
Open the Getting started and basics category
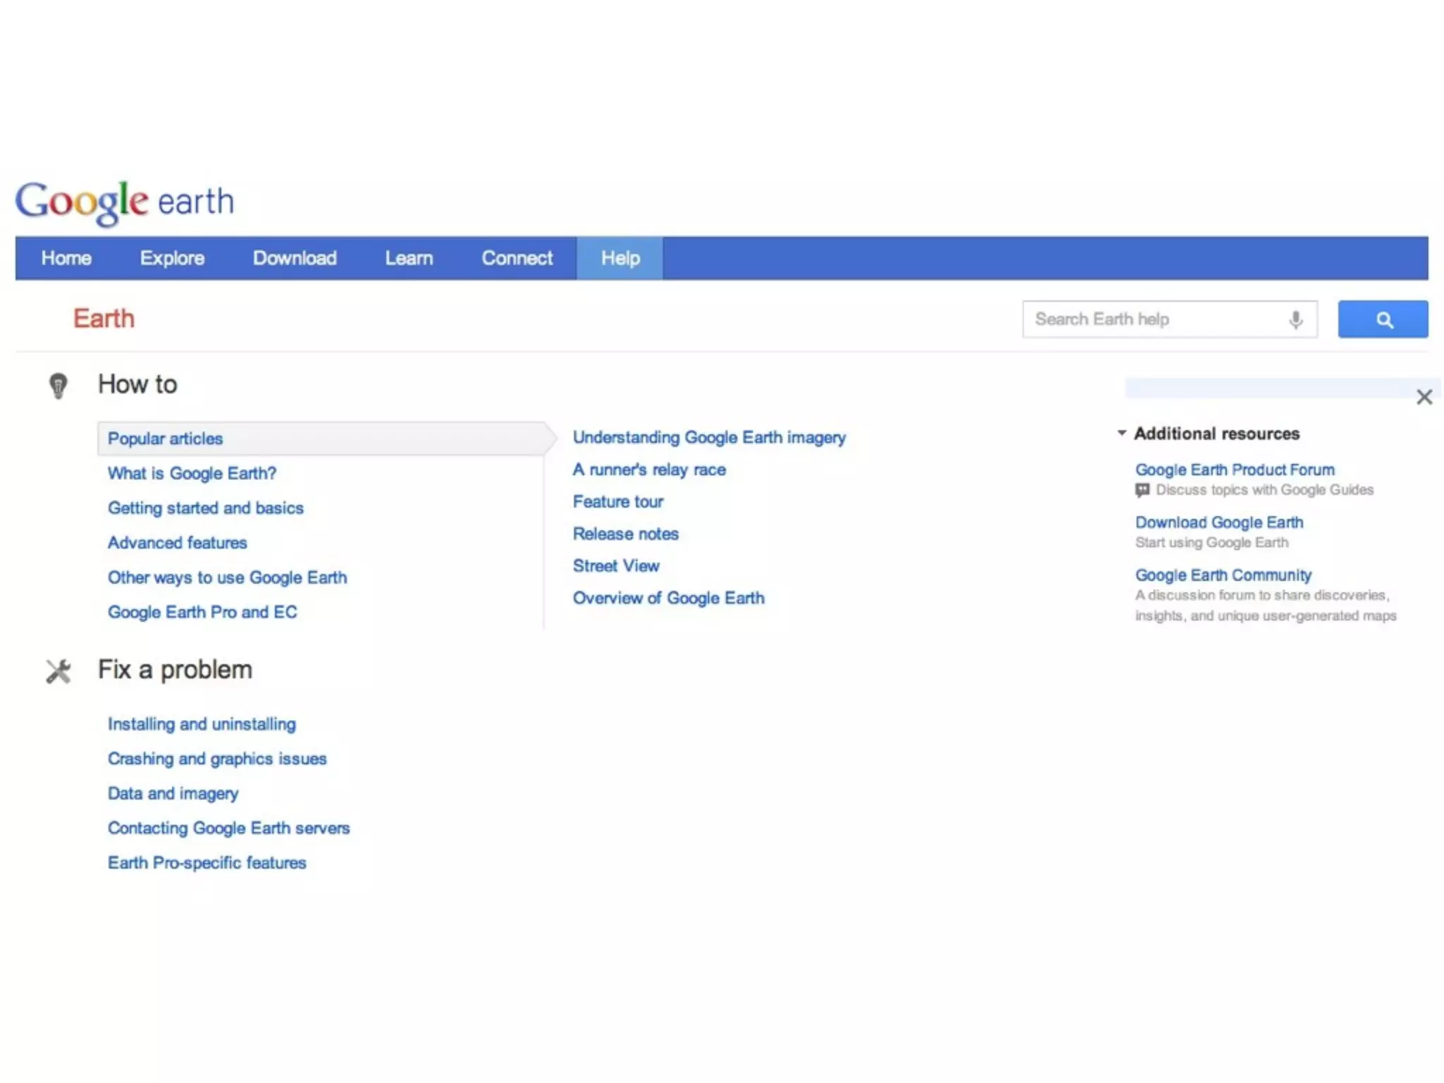[x=205, y=508]
